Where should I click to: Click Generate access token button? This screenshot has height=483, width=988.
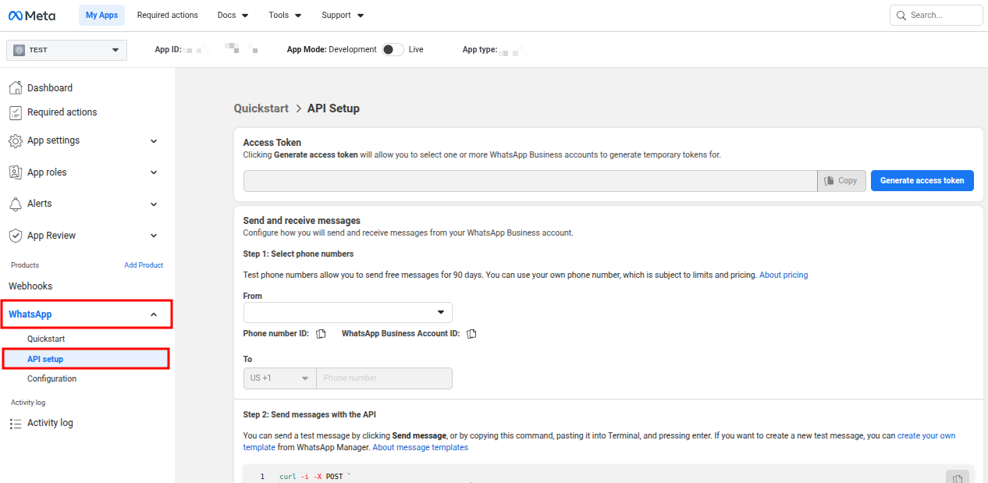point(922,180)
